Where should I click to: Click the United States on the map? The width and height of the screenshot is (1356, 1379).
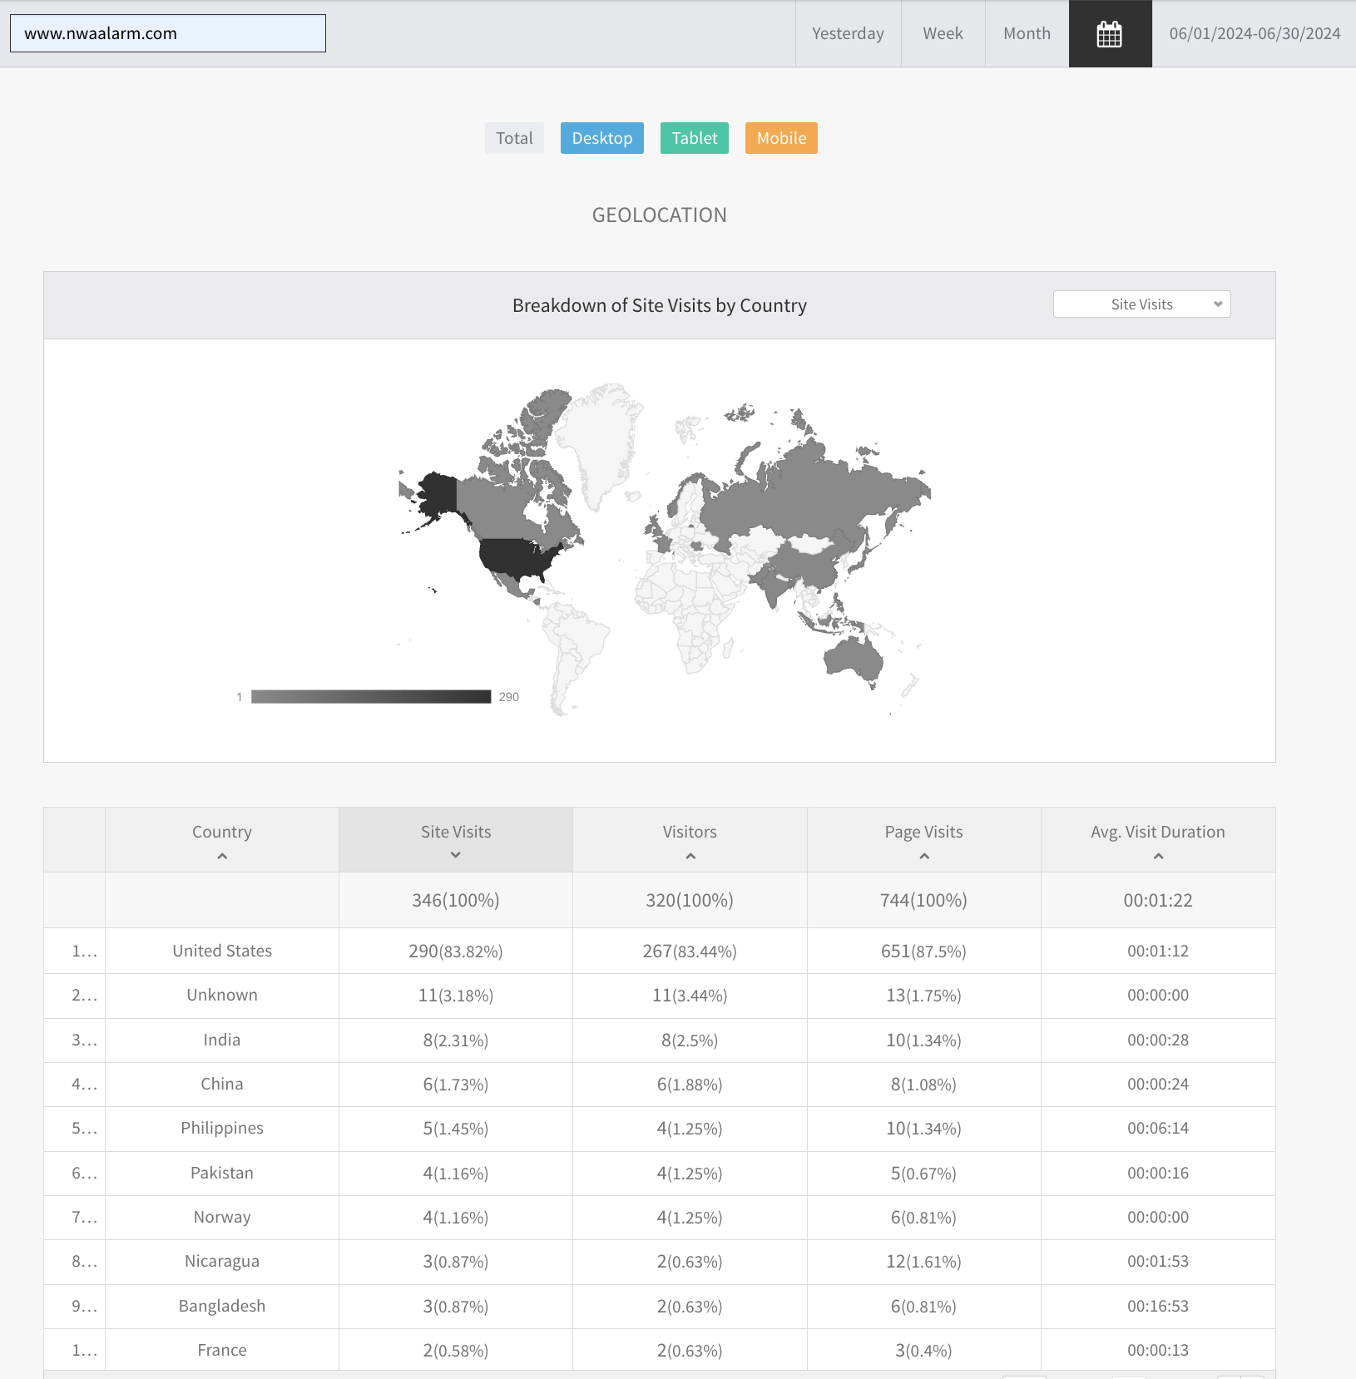pyautogui.click(x=517, y=559)
